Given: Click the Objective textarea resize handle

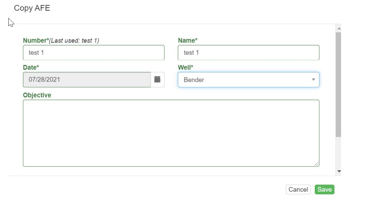Looking at the screenshot, I should click(316, 164).
